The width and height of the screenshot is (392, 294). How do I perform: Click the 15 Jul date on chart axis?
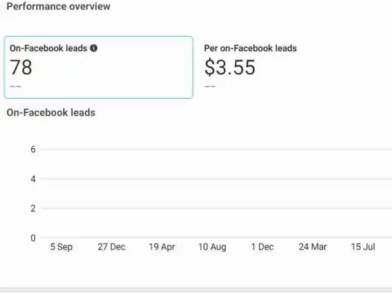(363, 247)
